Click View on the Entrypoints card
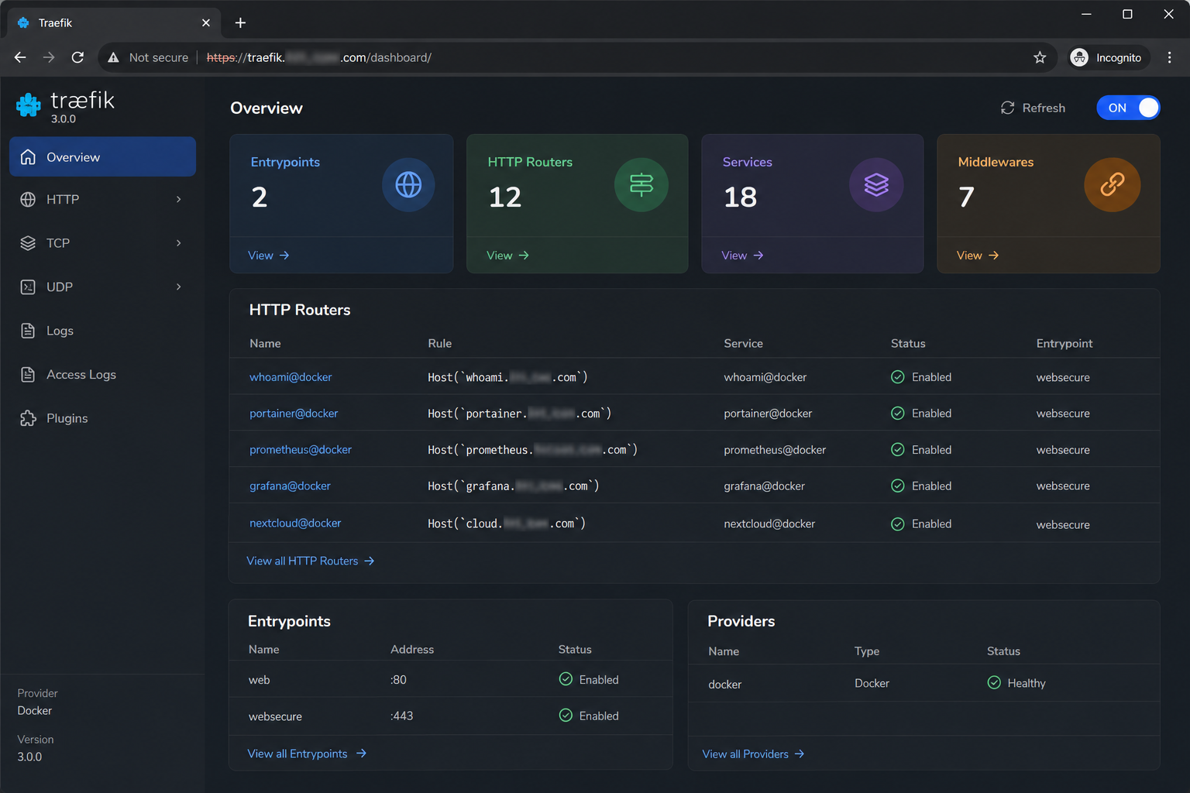This screenshot has width=1190, height=793. click(269, 256)
